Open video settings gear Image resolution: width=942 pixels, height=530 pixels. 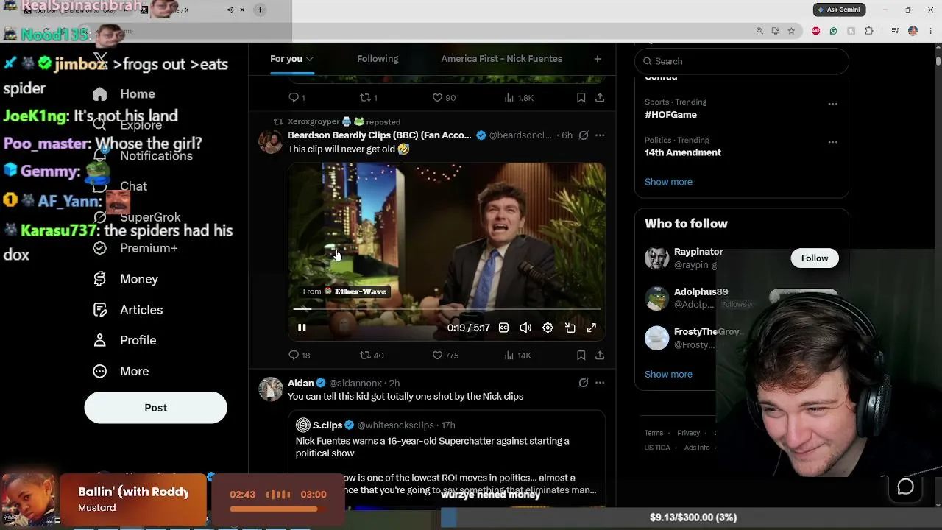(x=548, y=328)
